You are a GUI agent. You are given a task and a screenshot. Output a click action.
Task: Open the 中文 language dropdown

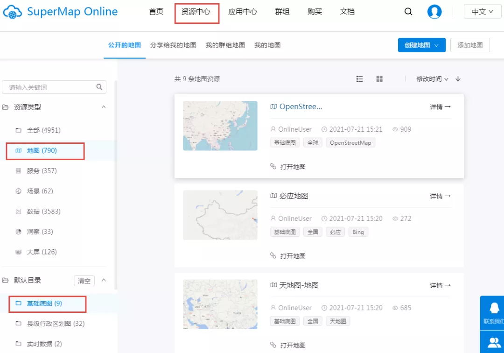point(482,12)
